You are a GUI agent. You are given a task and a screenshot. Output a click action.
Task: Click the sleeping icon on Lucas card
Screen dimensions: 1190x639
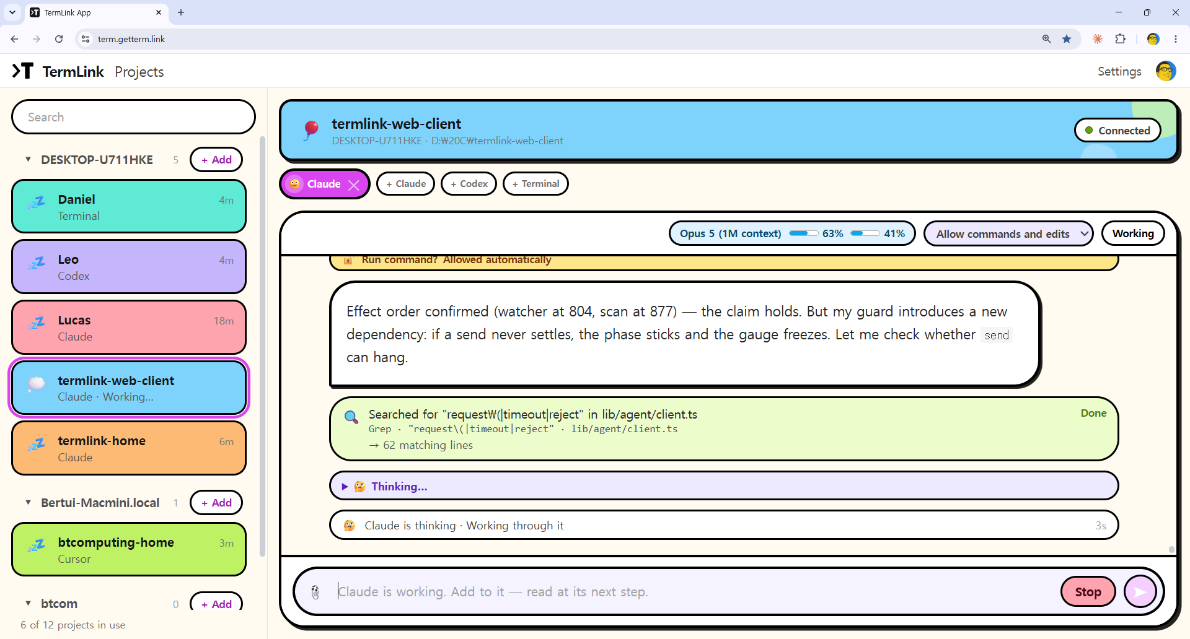[37, 323]
